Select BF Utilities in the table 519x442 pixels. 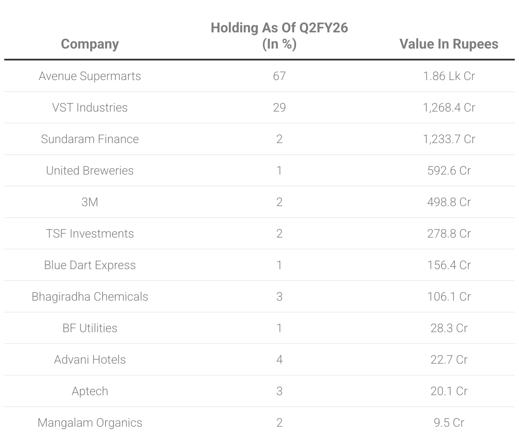90,328
